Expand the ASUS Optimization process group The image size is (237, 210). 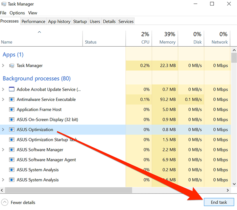[3, 130]
